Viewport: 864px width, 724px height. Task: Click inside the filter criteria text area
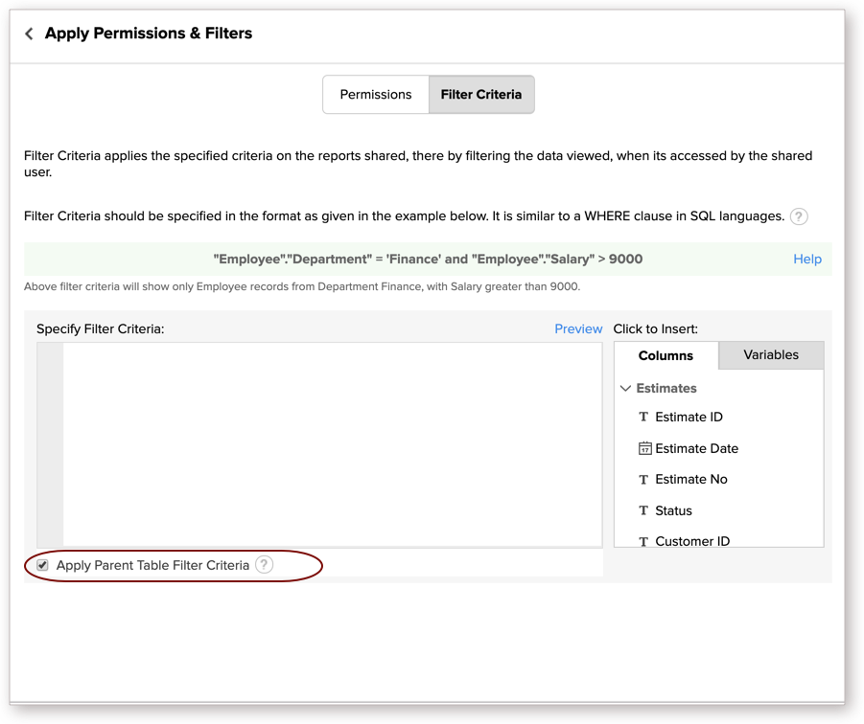[331, 443]
